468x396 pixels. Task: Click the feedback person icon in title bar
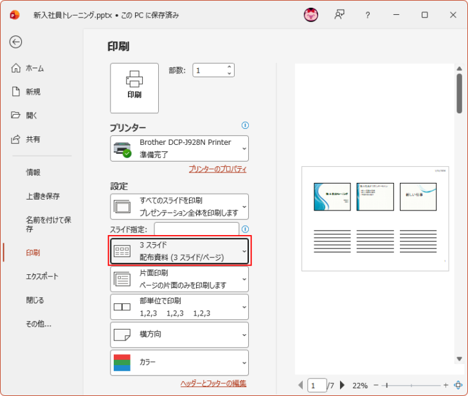[339, 15]
